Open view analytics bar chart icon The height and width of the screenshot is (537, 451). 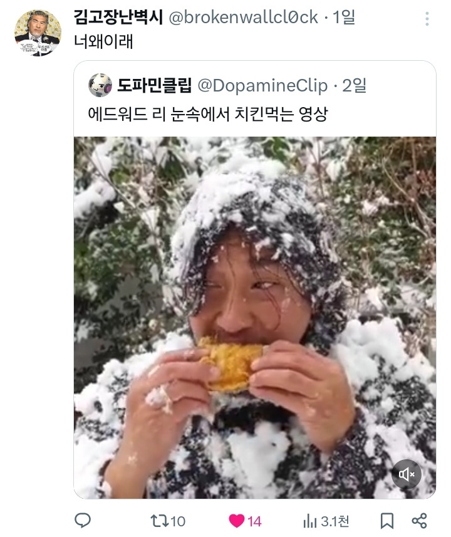pos(309,520)
